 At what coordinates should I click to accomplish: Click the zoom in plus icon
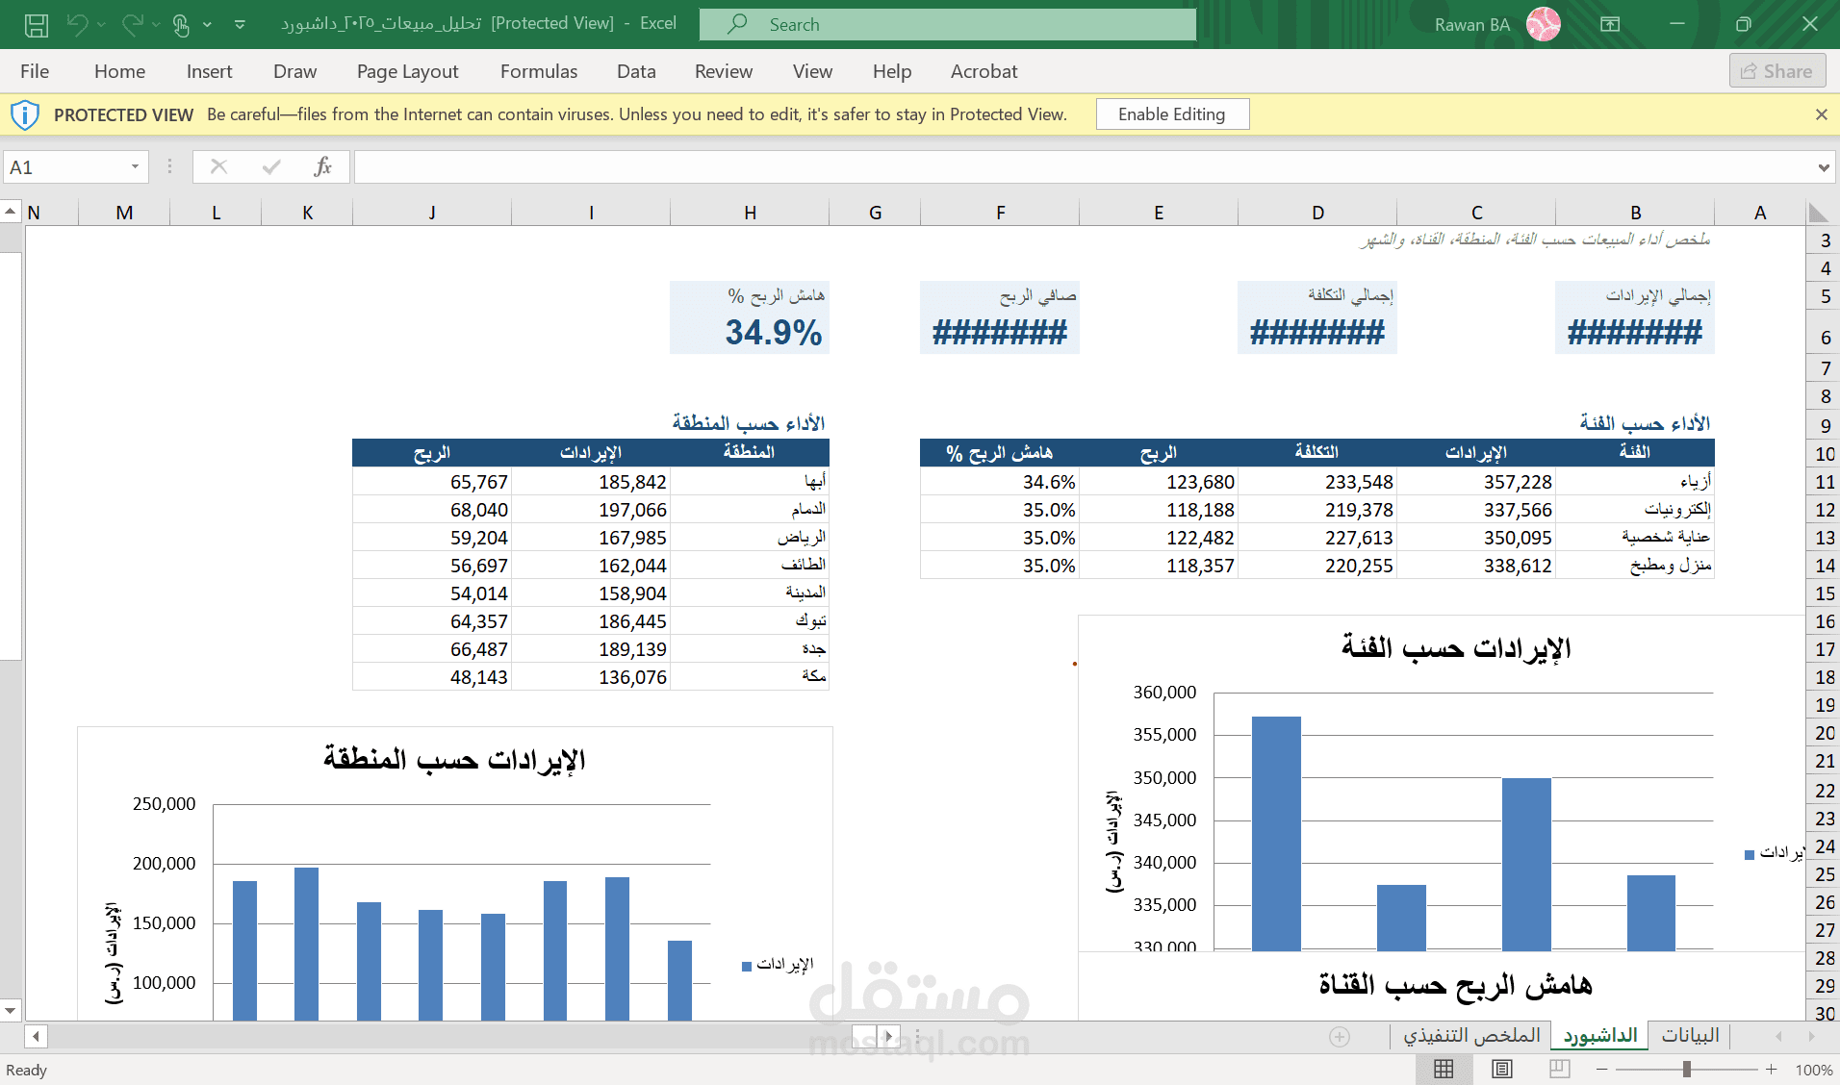coord(1771,1070)
